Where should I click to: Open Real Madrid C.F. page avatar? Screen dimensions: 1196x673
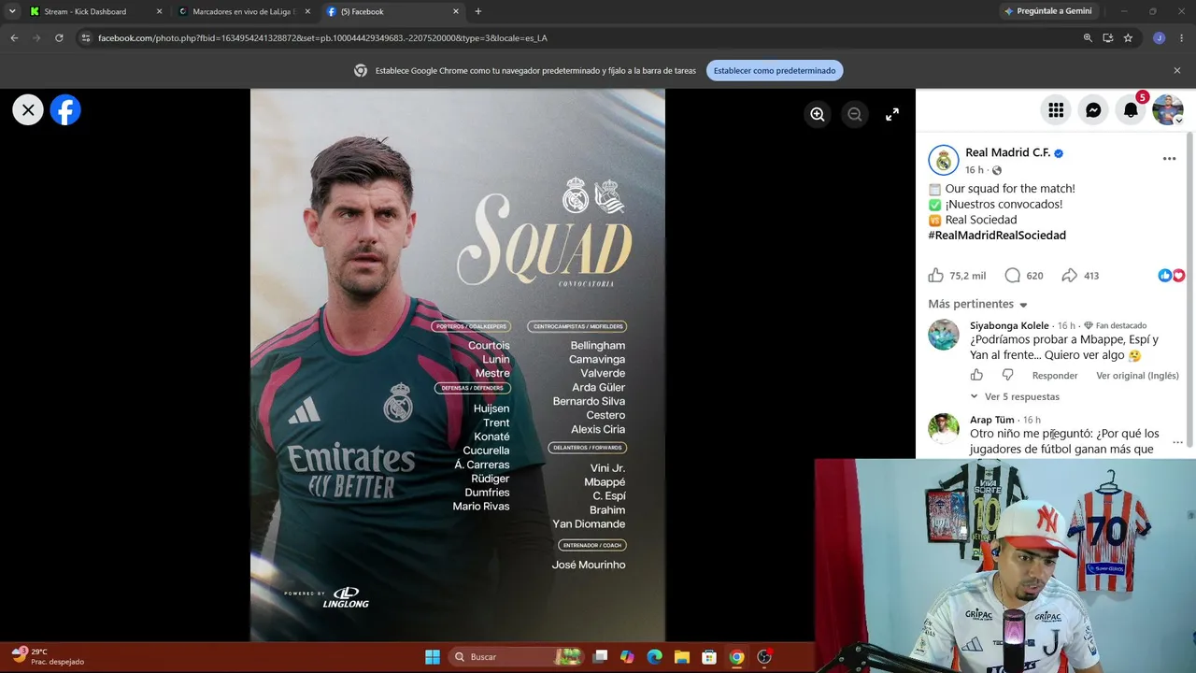(x=944, y=160)
